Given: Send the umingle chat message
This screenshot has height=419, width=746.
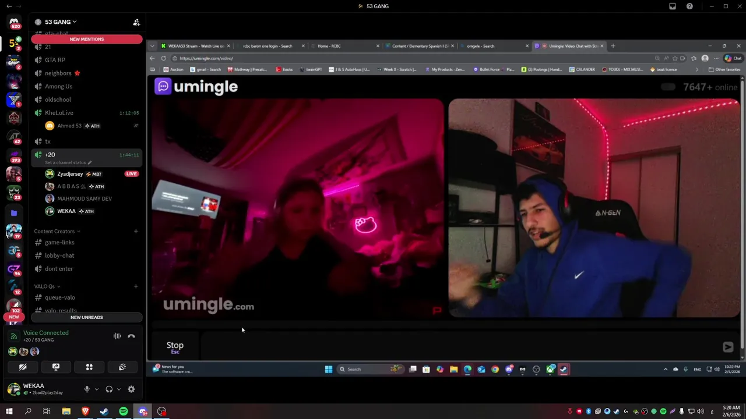Looking at the screenshot, I should tap(728, 347).
